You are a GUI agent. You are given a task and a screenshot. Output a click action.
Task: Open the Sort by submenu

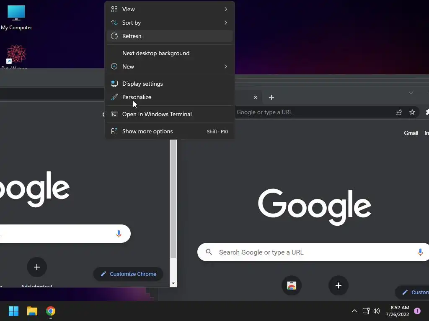pos(170,23)
